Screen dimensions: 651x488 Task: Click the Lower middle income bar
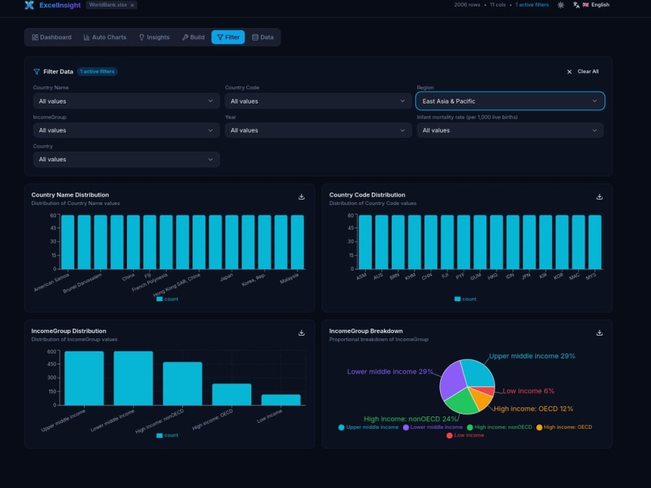click(133, 378)
